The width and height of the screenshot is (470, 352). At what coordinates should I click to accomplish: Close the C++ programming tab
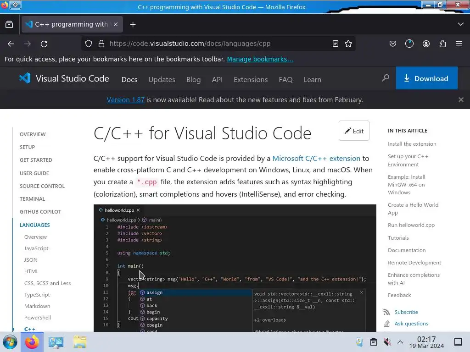[x=116, y=25]
